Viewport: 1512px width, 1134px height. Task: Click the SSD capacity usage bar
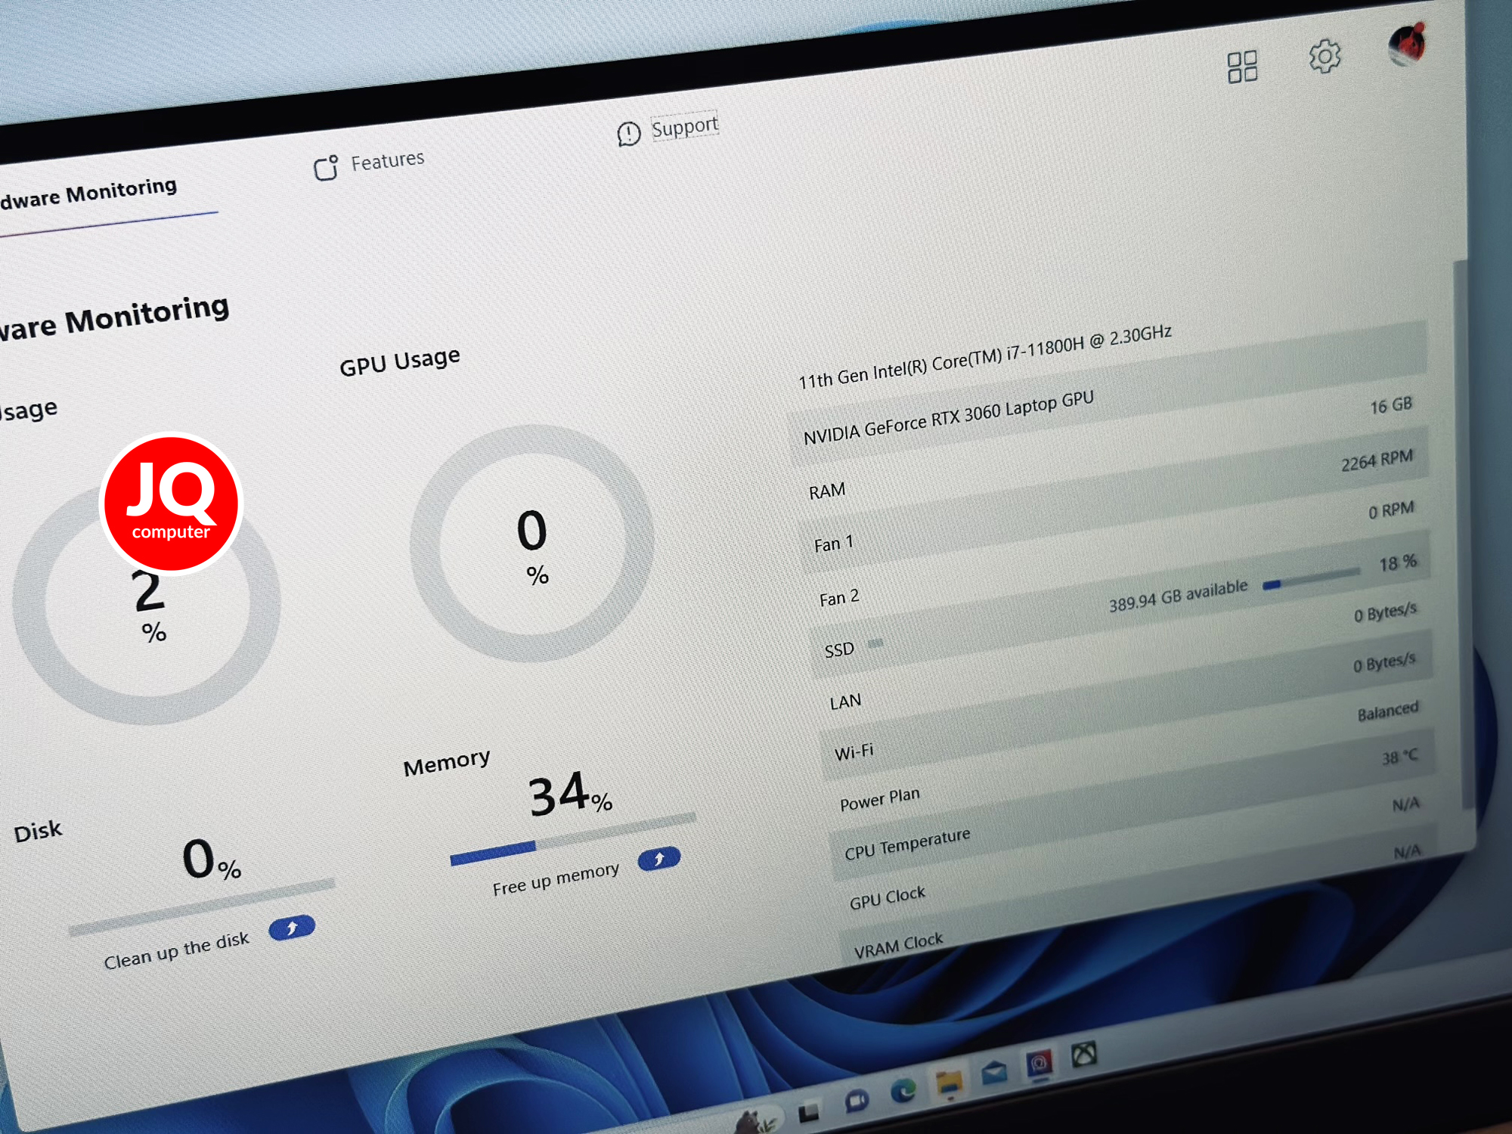[1311, 579]
